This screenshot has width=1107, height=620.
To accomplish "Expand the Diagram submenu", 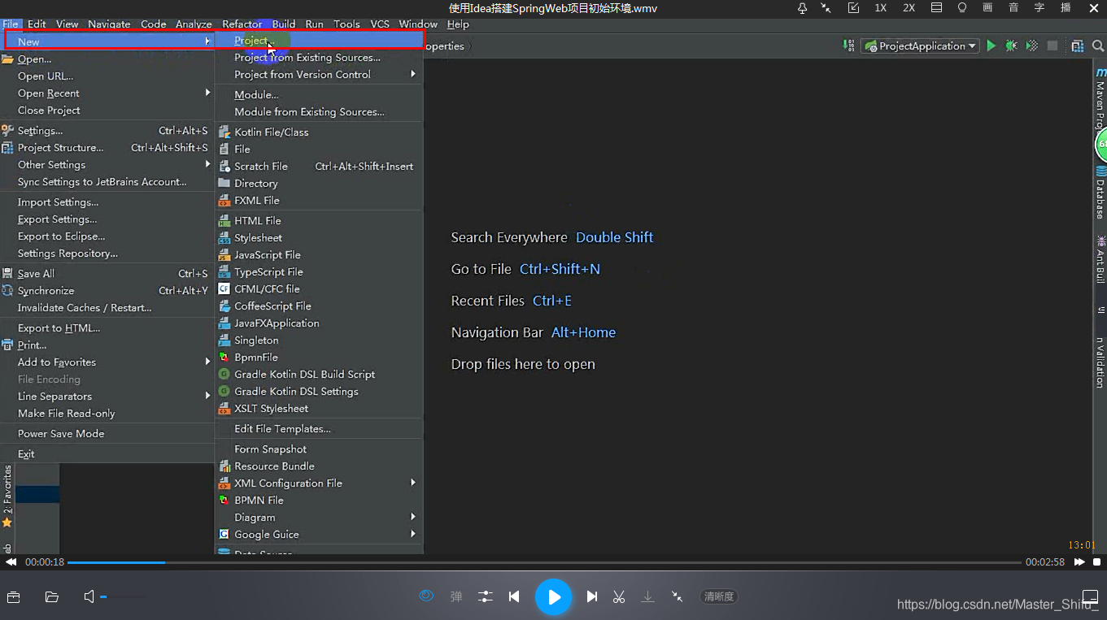I will click(x=319, y=518).
